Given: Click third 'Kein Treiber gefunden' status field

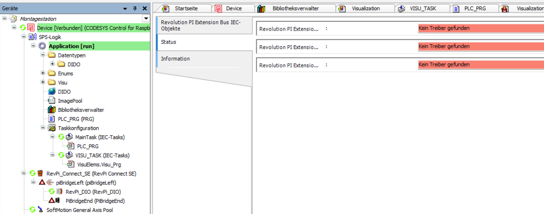Looking at the screenshot, I should (x=481, y=65).
